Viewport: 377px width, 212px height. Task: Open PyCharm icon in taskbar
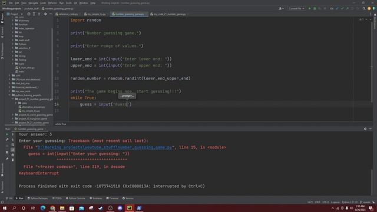pos(130,208)
